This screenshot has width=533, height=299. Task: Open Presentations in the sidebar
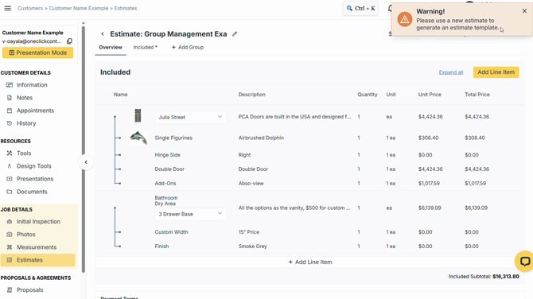(35, 179)
